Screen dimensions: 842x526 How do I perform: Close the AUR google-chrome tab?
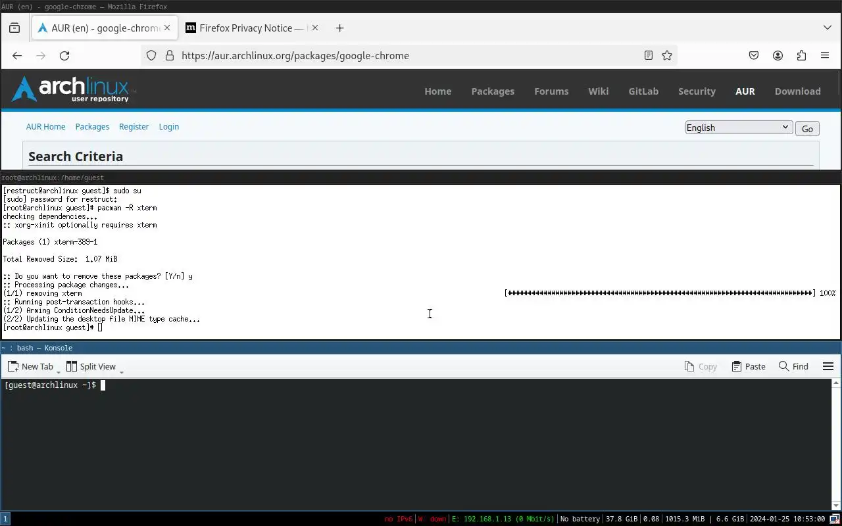point(167,28)
